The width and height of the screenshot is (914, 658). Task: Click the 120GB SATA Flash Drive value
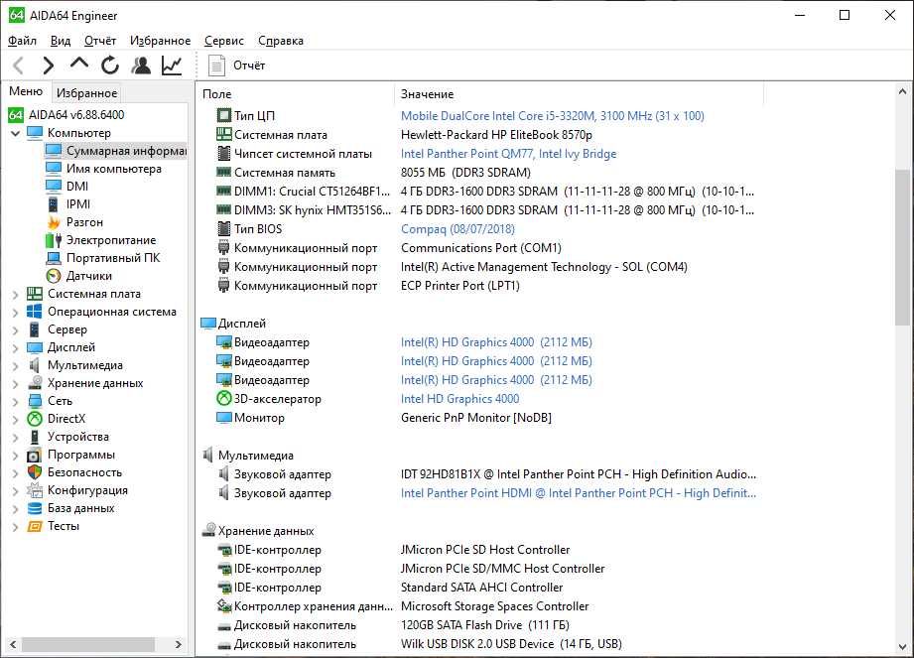pyautogui.click(x=484, y=625)
